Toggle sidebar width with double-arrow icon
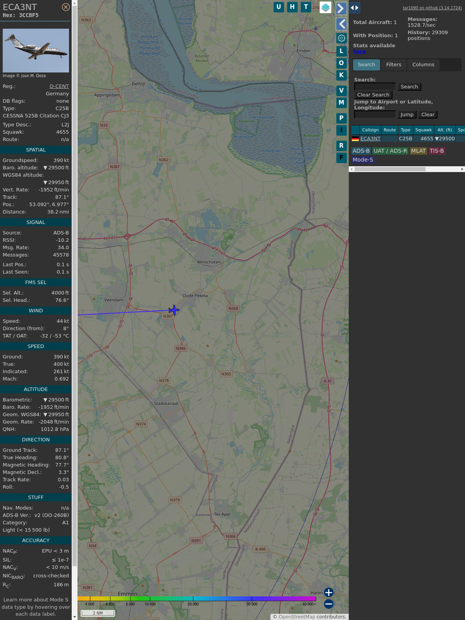 (x=355, y=8)
